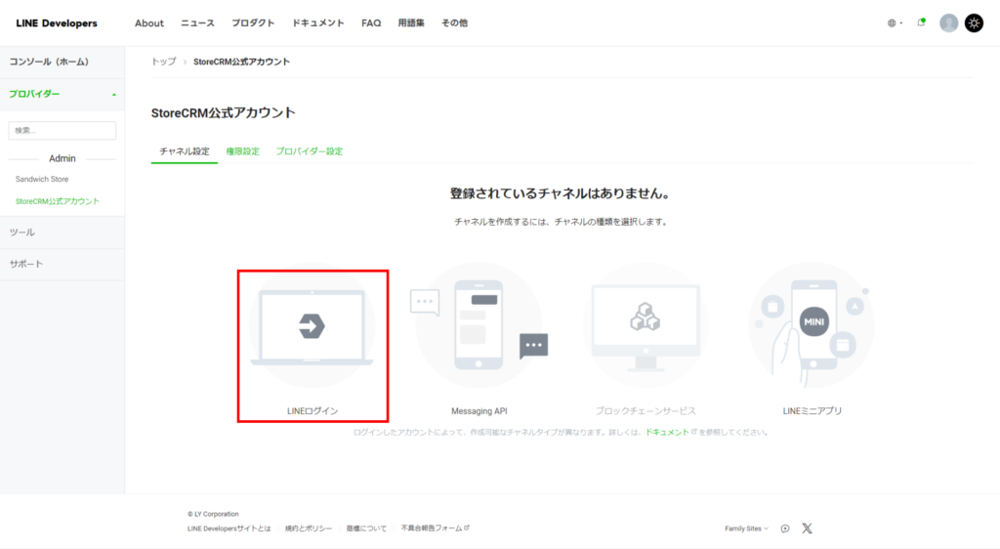Click the X social icon in footer
1000x549 pixels.
(807, 528)
